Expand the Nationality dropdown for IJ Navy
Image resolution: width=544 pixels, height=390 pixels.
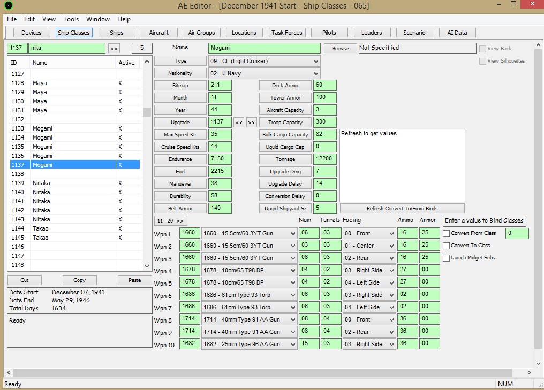[264, 73]
